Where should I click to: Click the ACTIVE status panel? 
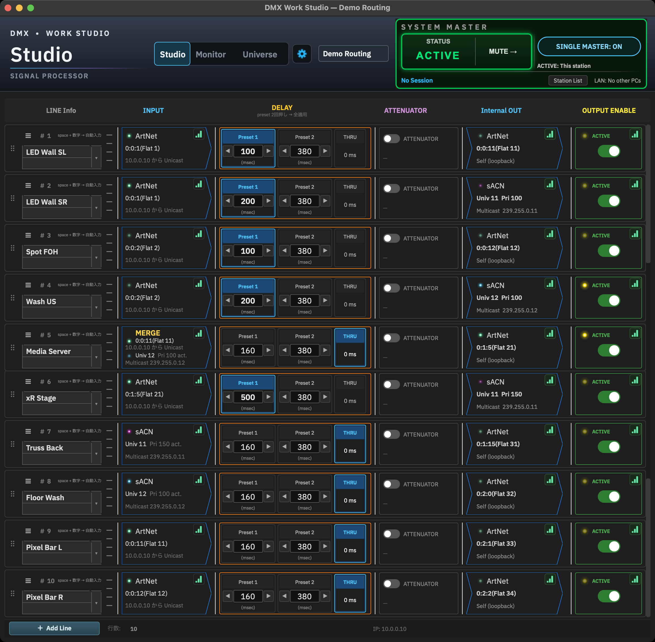point(438,51)
